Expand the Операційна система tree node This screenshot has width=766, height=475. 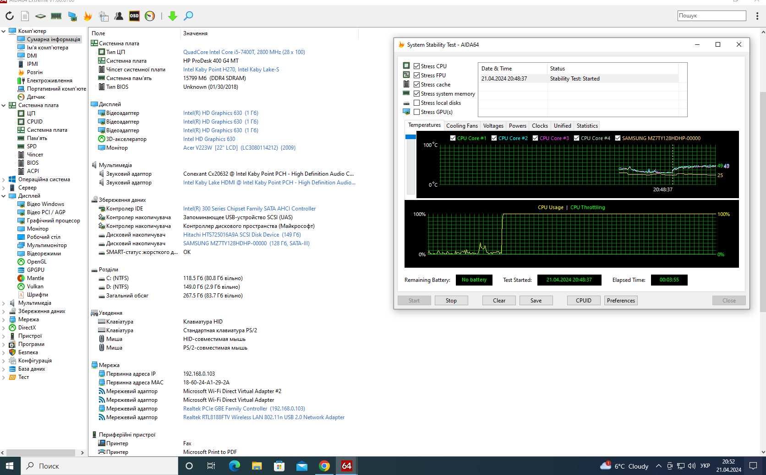[4, 179]
